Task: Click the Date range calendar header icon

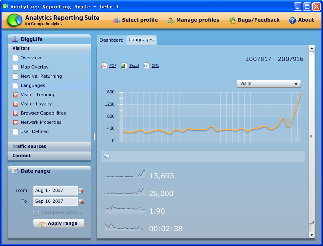Action: (15, 171)
